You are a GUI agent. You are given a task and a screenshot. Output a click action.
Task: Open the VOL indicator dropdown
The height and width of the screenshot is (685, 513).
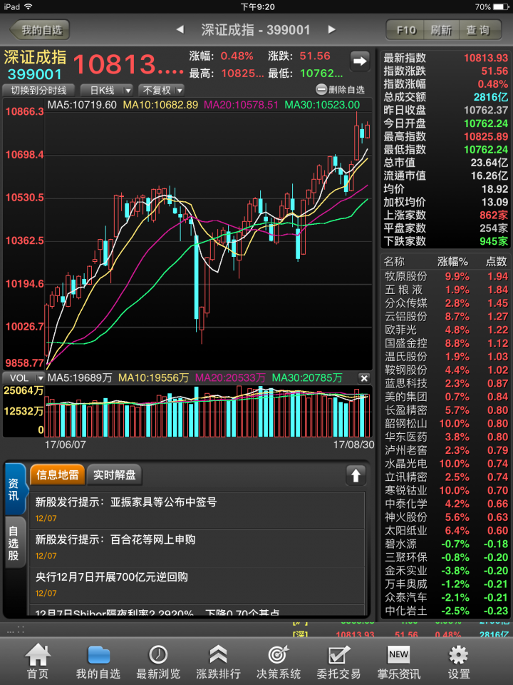click(24, 378)
